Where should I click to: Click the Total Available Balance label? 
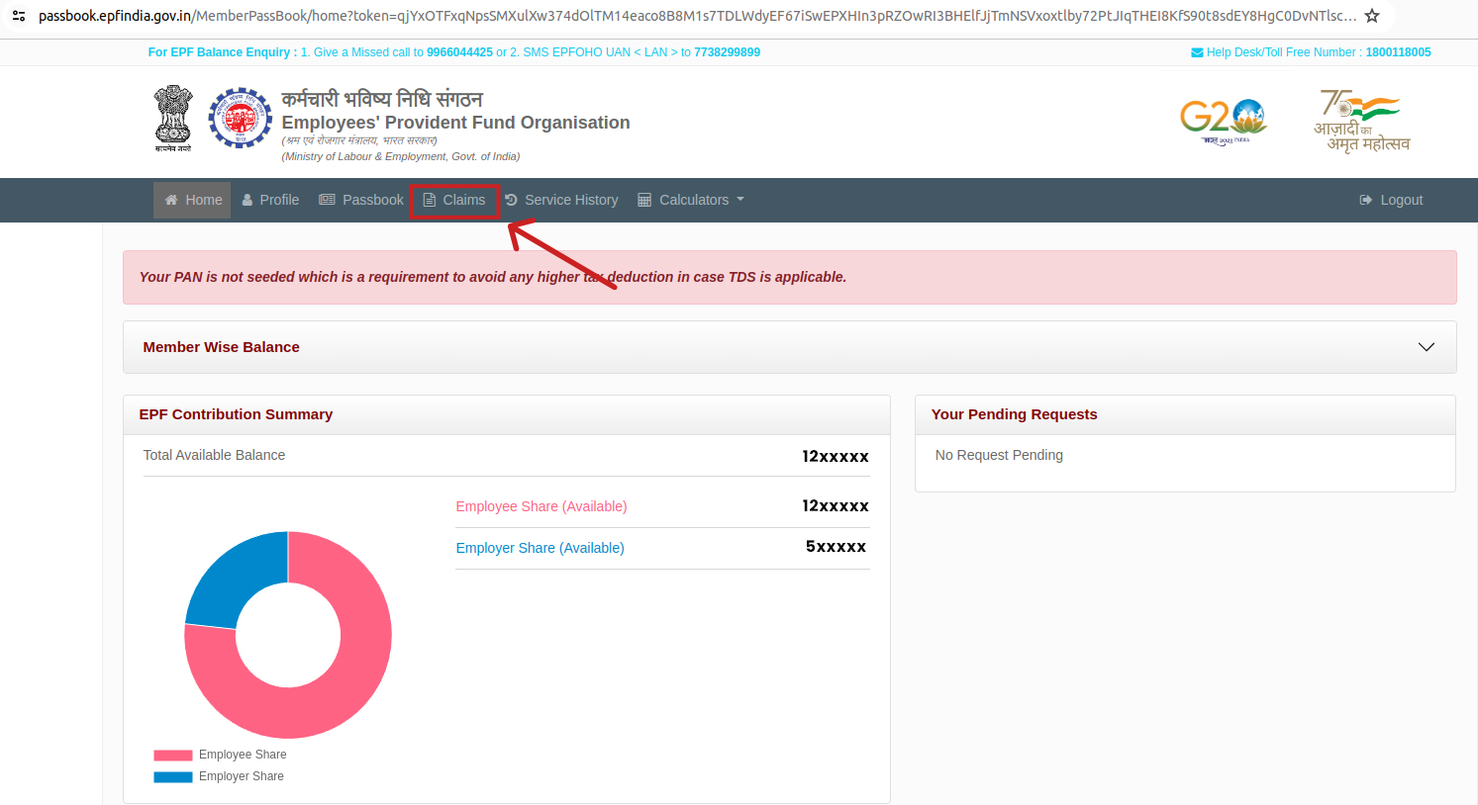pos(214,455)
